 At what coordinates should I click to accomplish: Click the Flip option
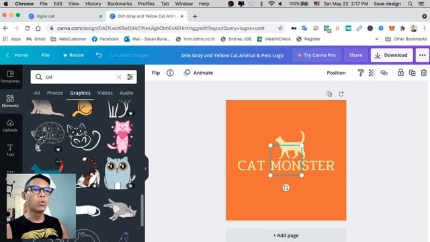point(156,73)
